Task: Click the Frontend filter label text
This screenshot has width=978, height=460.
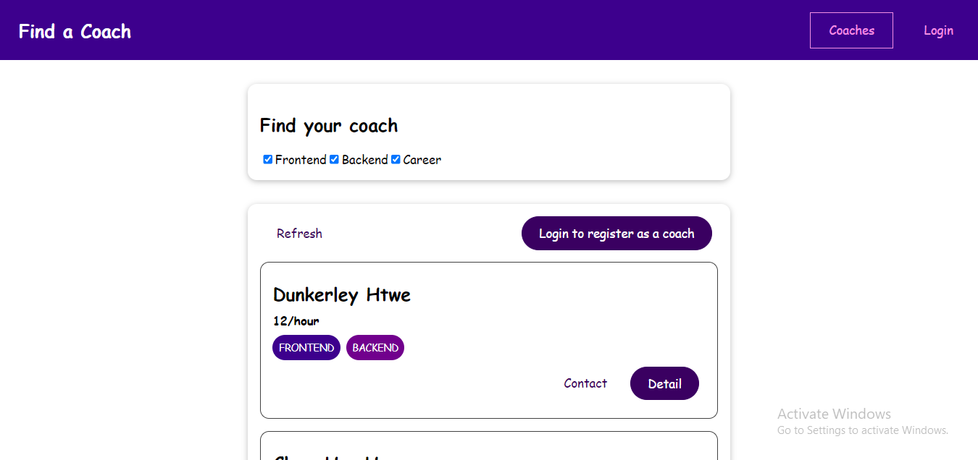Action: tap(301, 160)
